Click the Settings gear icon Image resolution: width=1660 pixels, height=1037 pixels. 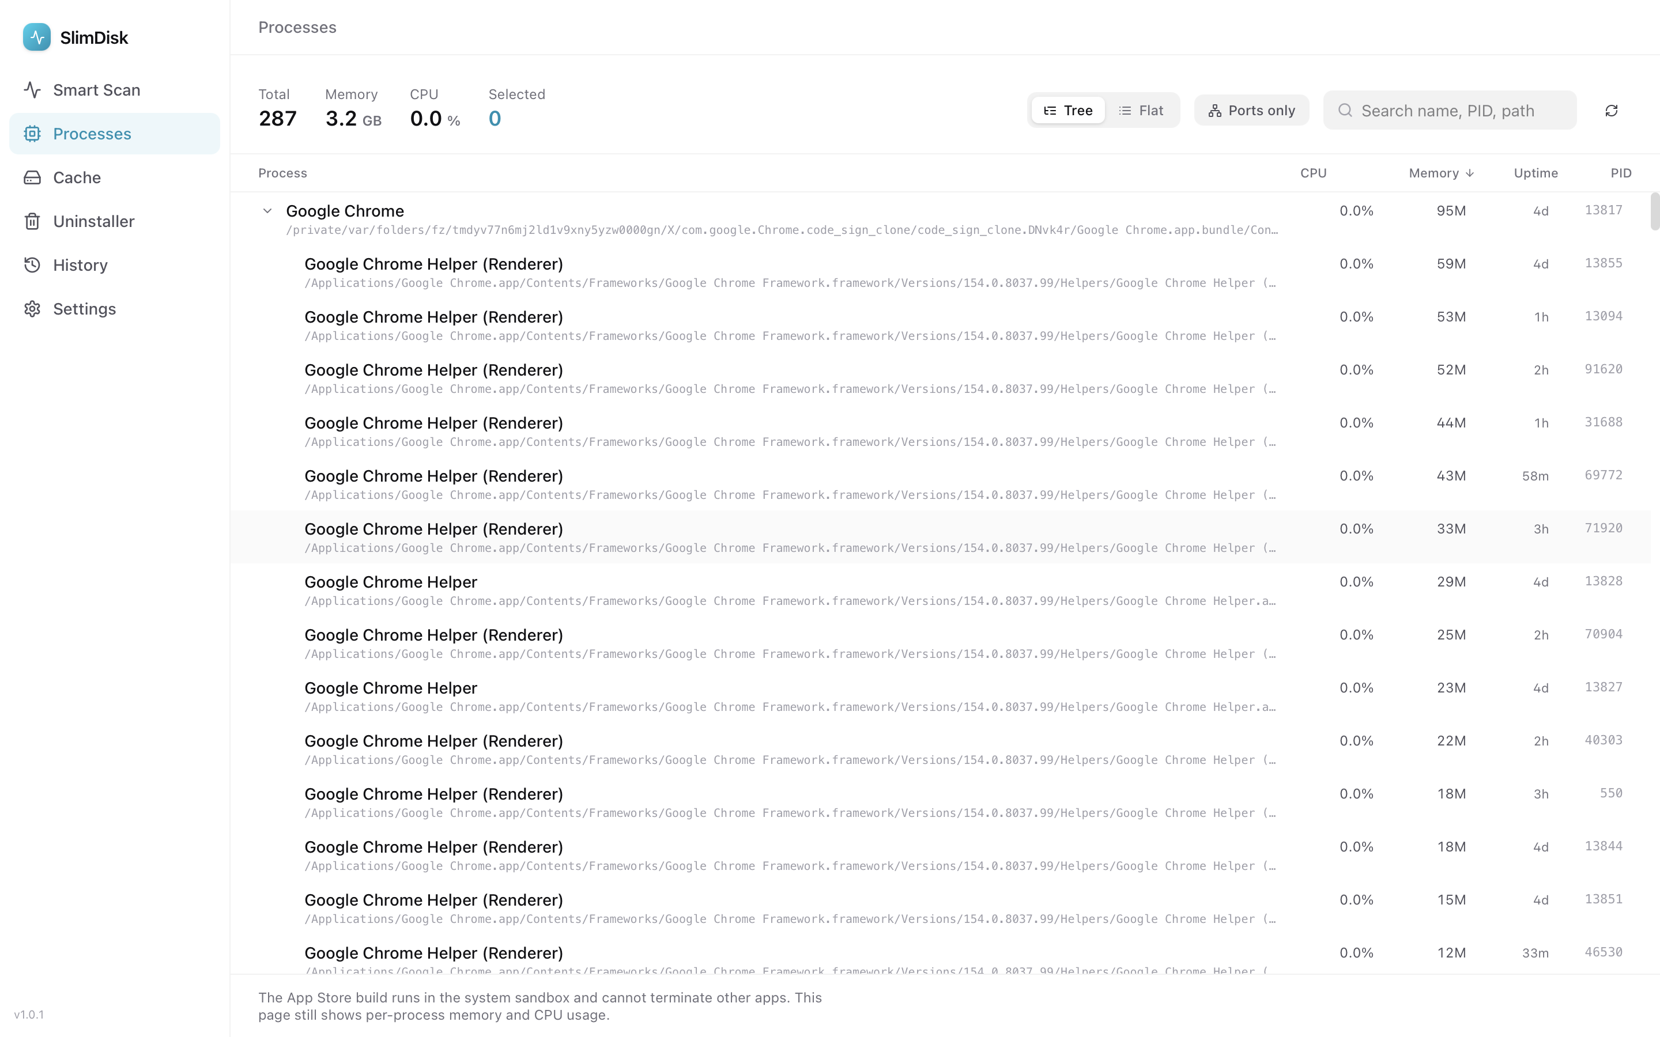[x=32, y=309]
